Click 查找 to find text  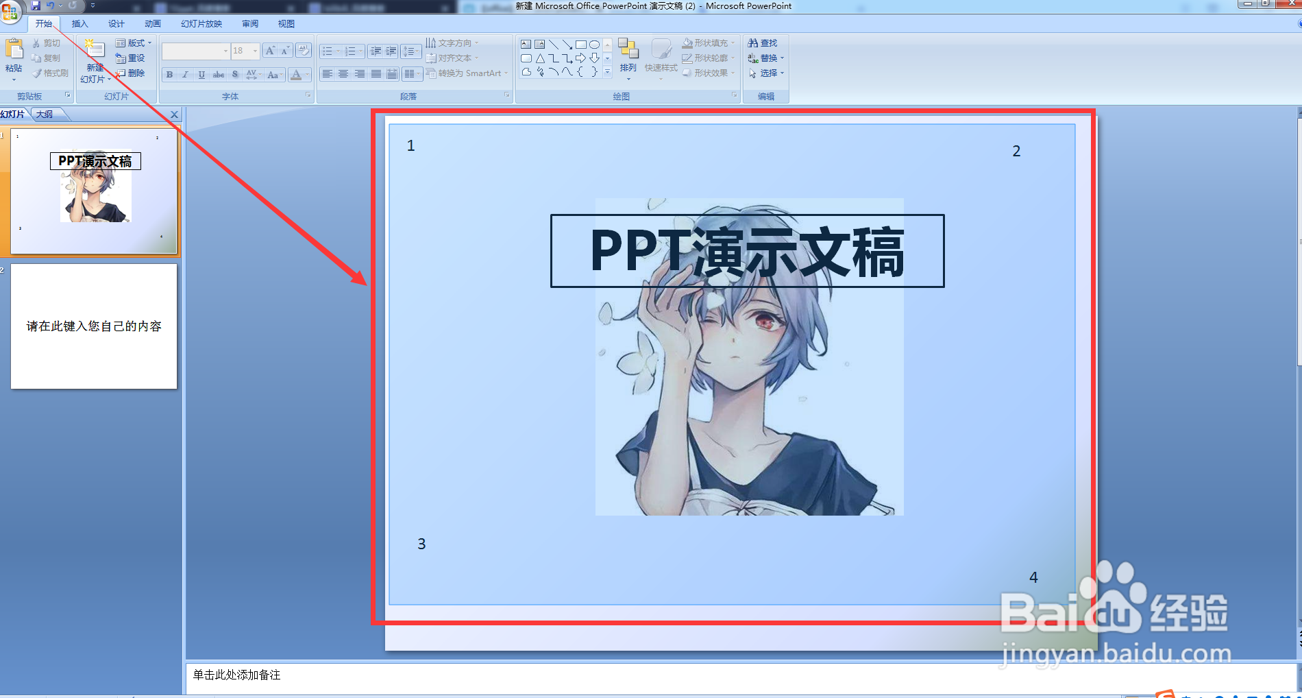pyautogui.click(x=763, y=43)
